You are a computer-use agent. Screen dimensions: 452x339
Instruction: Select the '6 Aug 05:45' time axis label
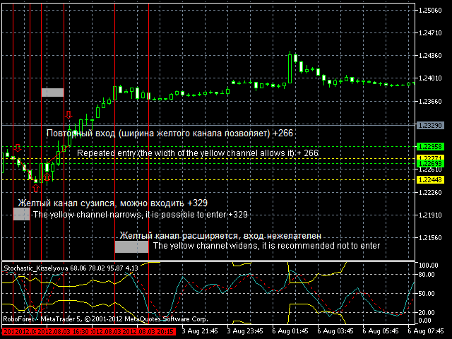[381, 331]
